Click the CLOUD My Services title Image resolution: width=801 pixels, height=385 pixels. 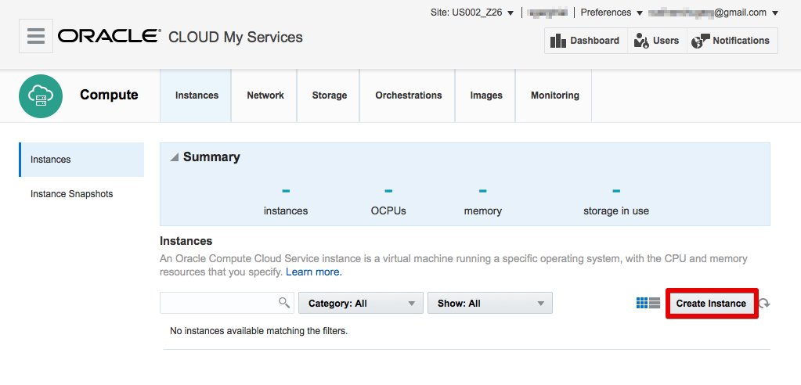coord(236,38)
